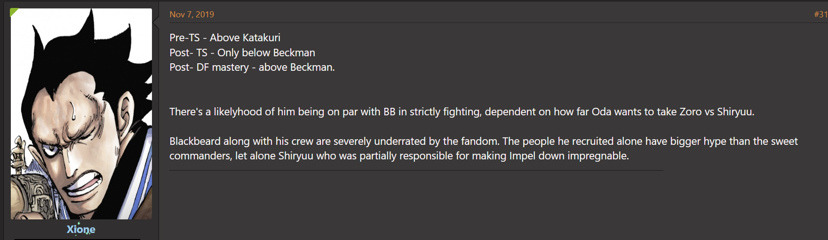Click the green online indicator on the avatar corner
Viewport: 828px width, 240px height.
13,11
